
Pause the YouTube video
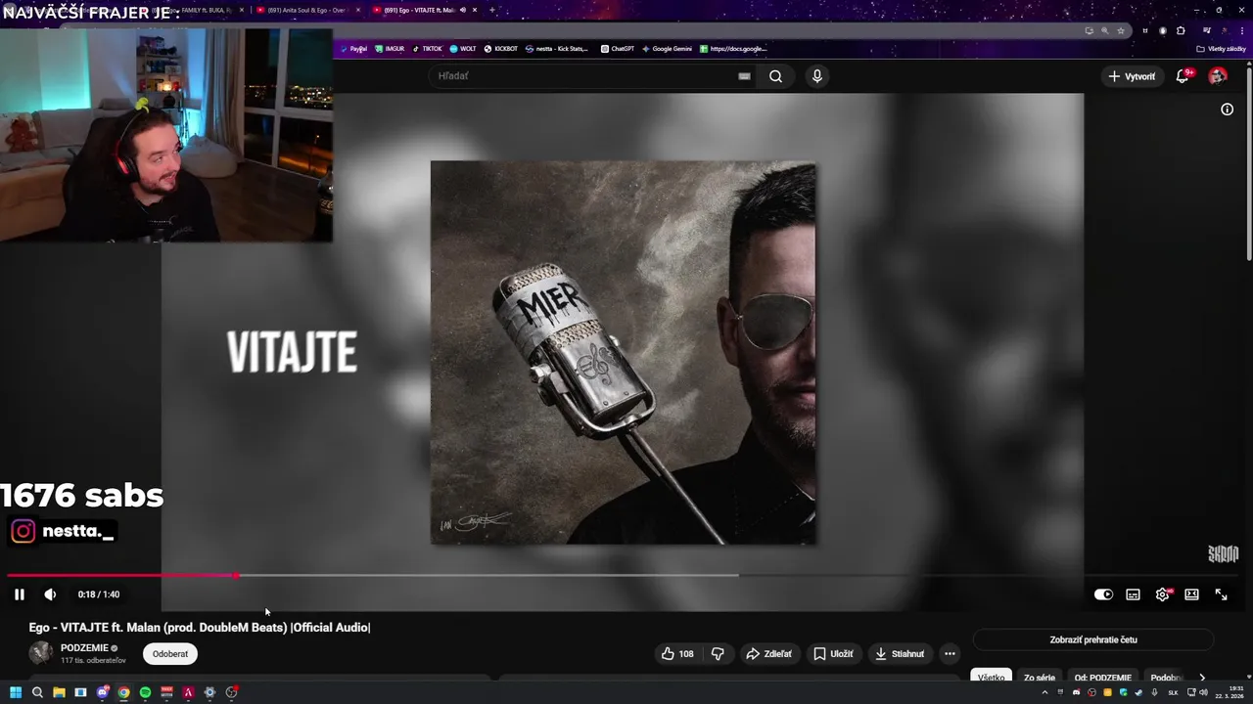[x=19, y=594]
